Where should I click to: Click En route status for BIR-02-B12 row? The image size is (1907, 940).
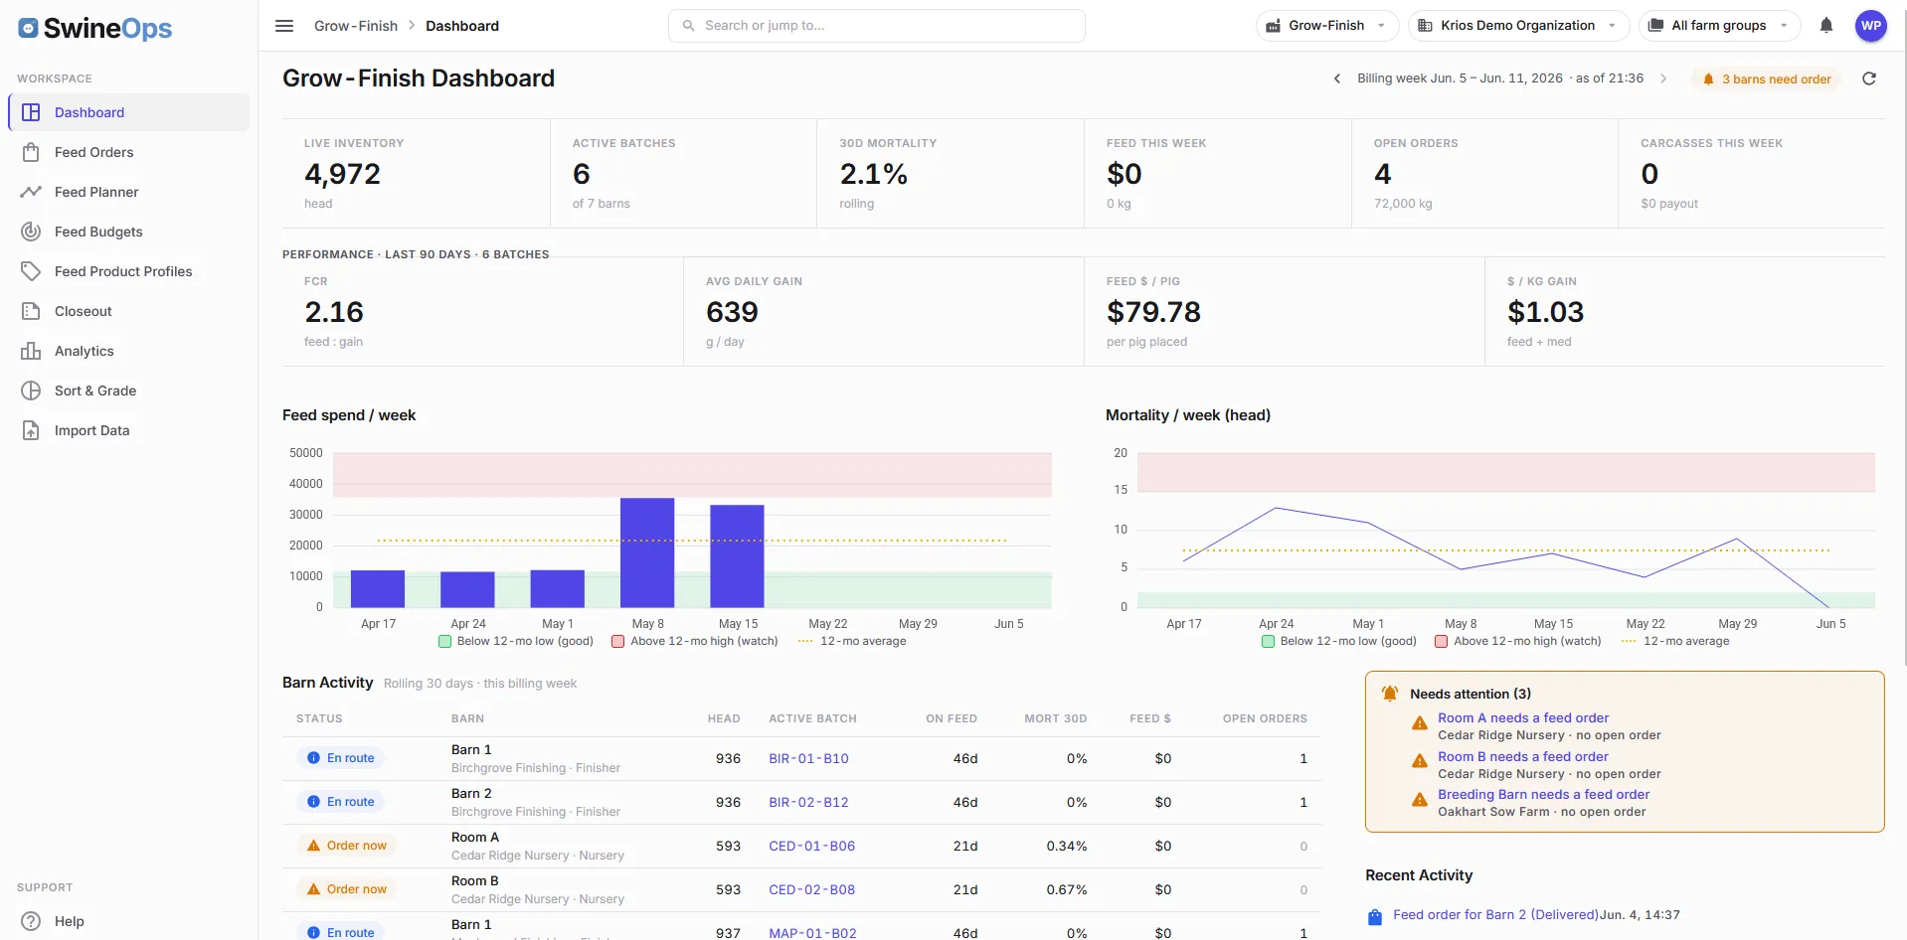pos(341,802)
